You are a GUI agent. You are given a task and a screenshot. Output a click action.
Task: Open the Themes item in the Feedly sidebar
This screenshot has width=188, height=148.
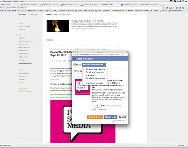click(x=22, y=80)
